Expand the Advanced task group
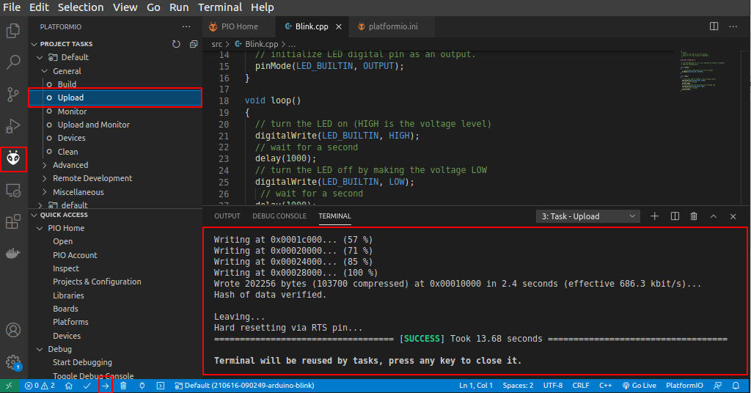 [45, 165]
